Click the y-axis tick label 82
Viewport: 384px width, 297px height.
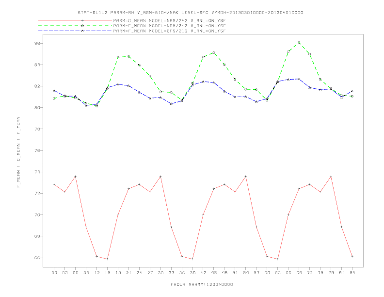pos(37,86)
